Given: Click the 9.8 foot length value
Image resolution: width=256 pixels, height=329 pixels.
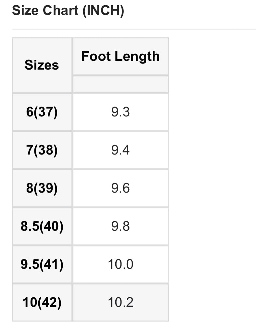Looking at the screenshot, I should click(x=121, y=226).
